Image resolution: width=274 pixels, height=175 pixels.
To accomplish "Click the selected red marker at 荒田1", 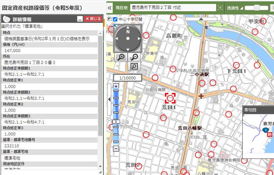I will pos(171,98).
